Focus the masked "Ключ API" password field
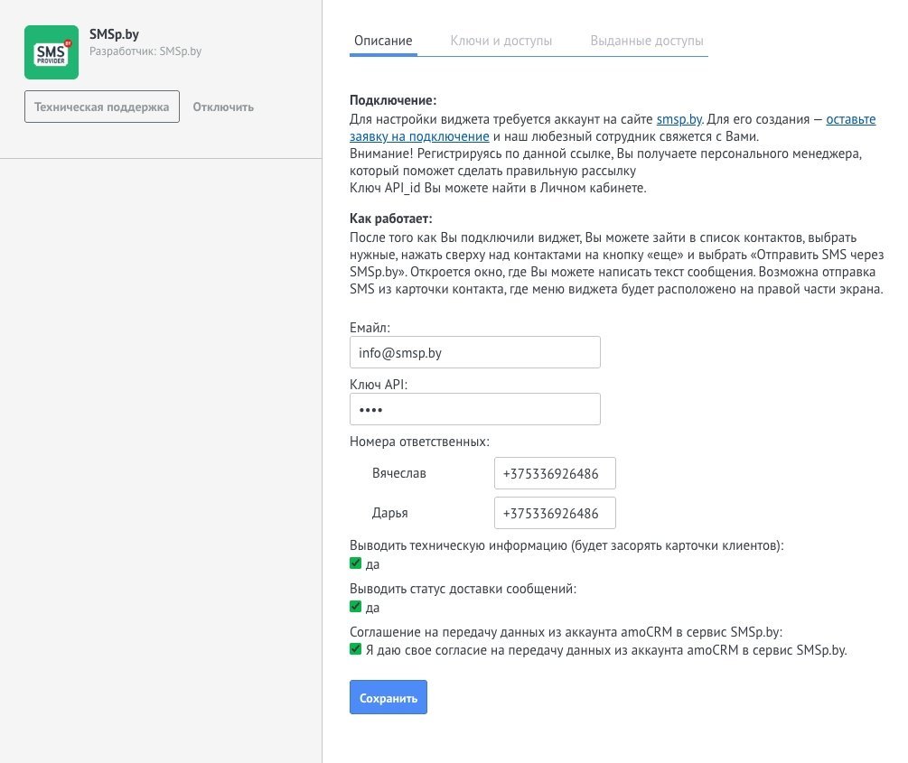This screenshot has height=763, width=908. [x=475, y=408]
